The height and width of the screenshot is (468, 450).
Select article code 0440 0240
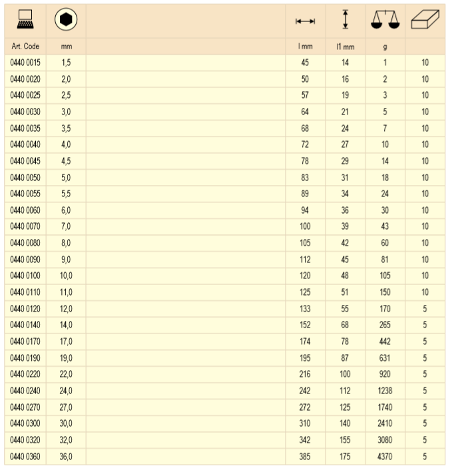(25, 391)
